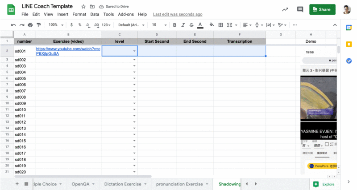Open the activity dashboard trend icon
357x190 pixels.
[x=285, y=9]
